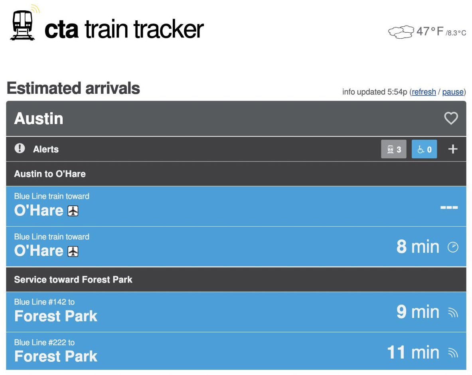
Task: Click the alerts exclamation mark icon
Action: pyautogui.click(x=20, y=148)
